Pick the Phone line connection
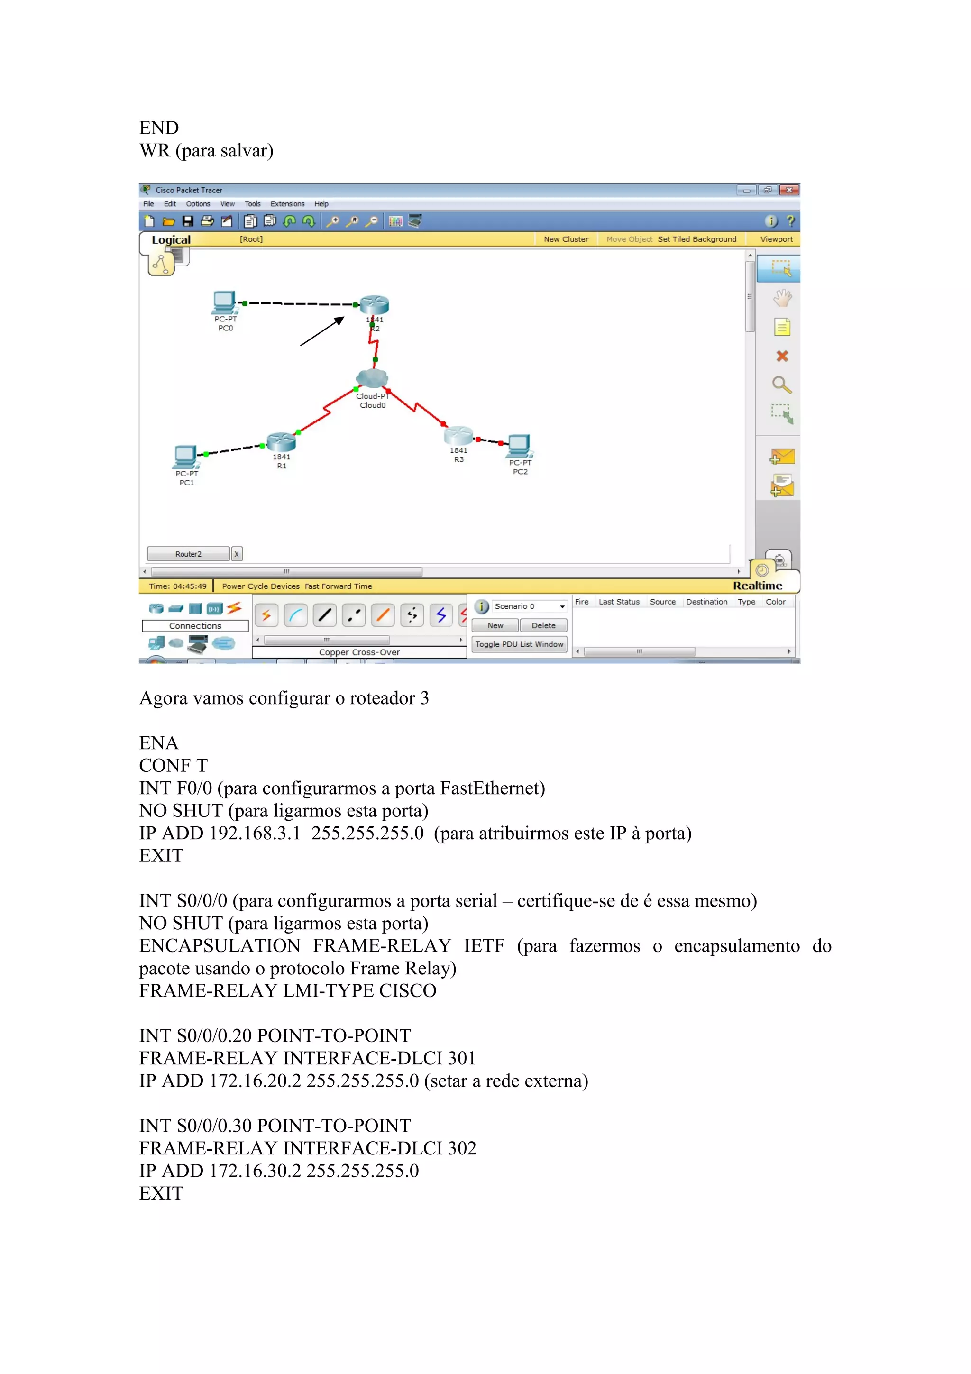Viewport: 971px width, 1374px height. (412, 614)
